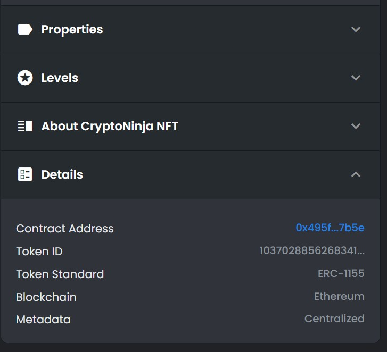Screen dimensions: 387x352
Task: Click the About CryptoNinja NFT heading
Action: pos(110,126)
